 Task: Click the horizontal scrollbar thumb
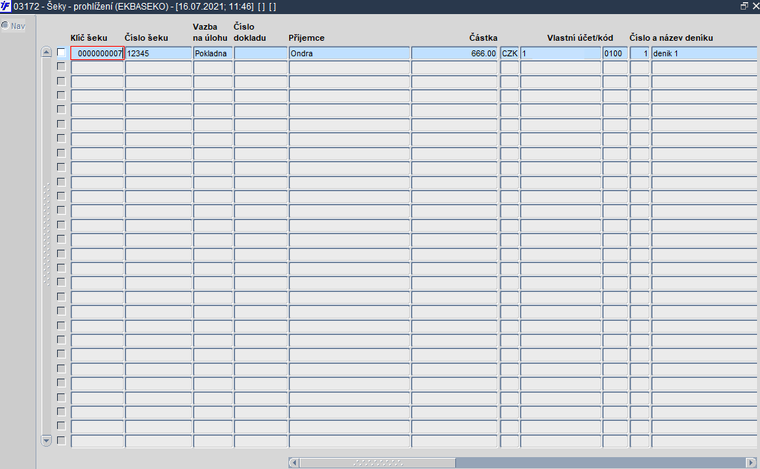377,462
